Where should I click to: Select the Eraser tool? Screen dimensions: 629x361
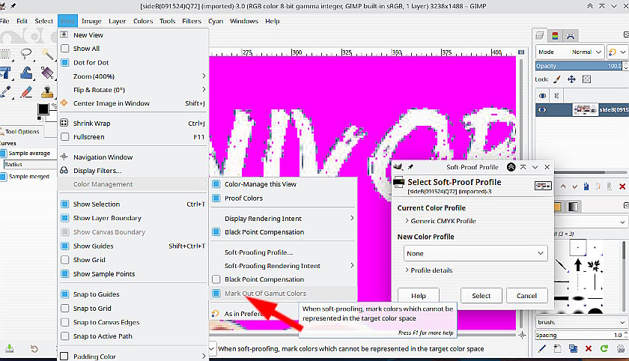[26, 92]
